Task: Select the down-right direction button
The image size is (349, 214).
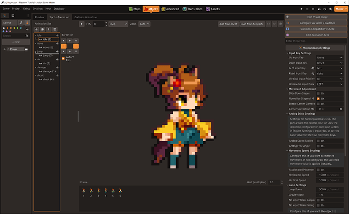Action: coord(76,52)
